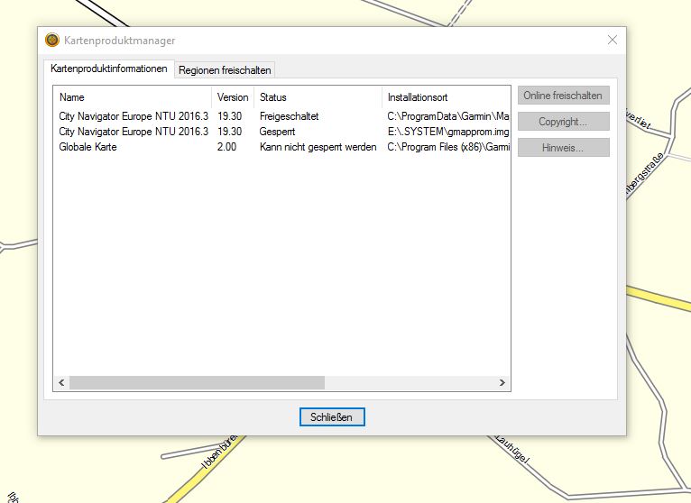Sort by the Installationsort column header
691x503 pixels.
coord(418,96)
